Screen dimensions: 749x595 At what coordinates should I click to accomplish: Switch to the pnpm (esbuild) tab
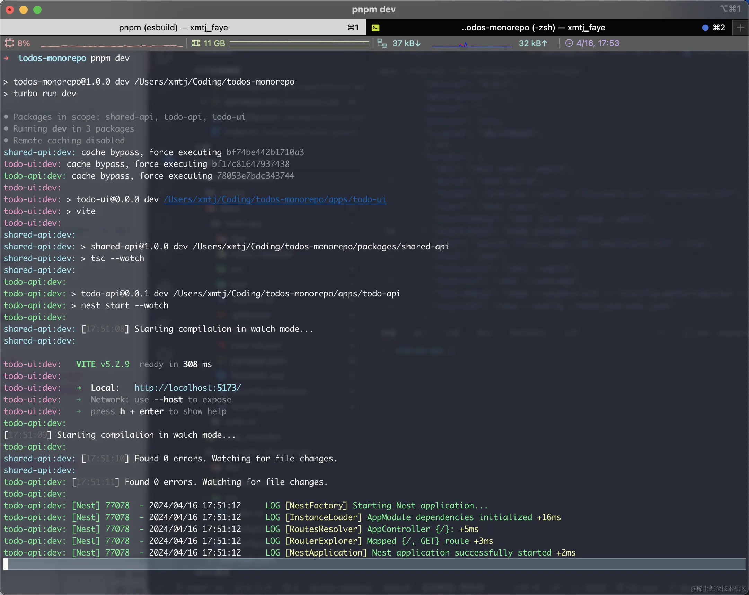click(183, 27)
